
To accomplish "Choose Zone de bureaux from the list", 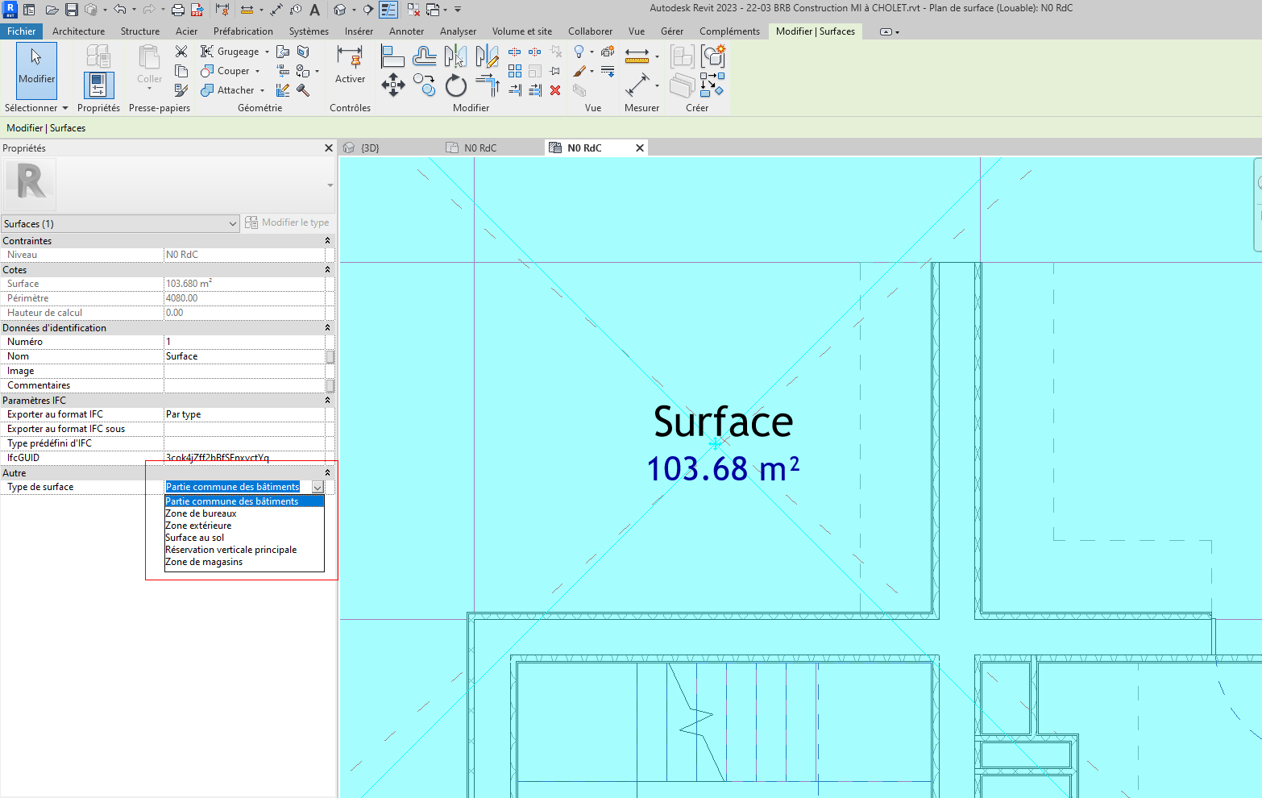I will pos(201,513).
